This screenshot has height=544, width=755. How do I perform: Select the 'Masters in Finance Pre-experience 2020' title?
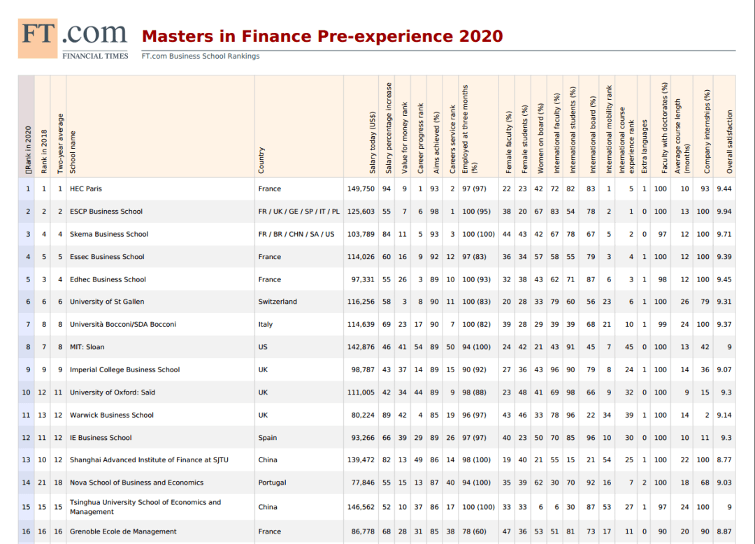[x=322, y=36]
